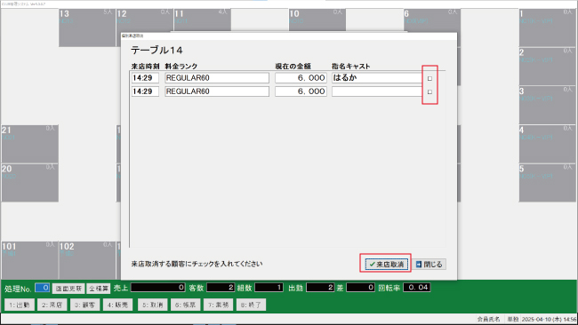The image size is (578, 325).
Task: Focus the 処理No. input field
Action: coord(43,288)
